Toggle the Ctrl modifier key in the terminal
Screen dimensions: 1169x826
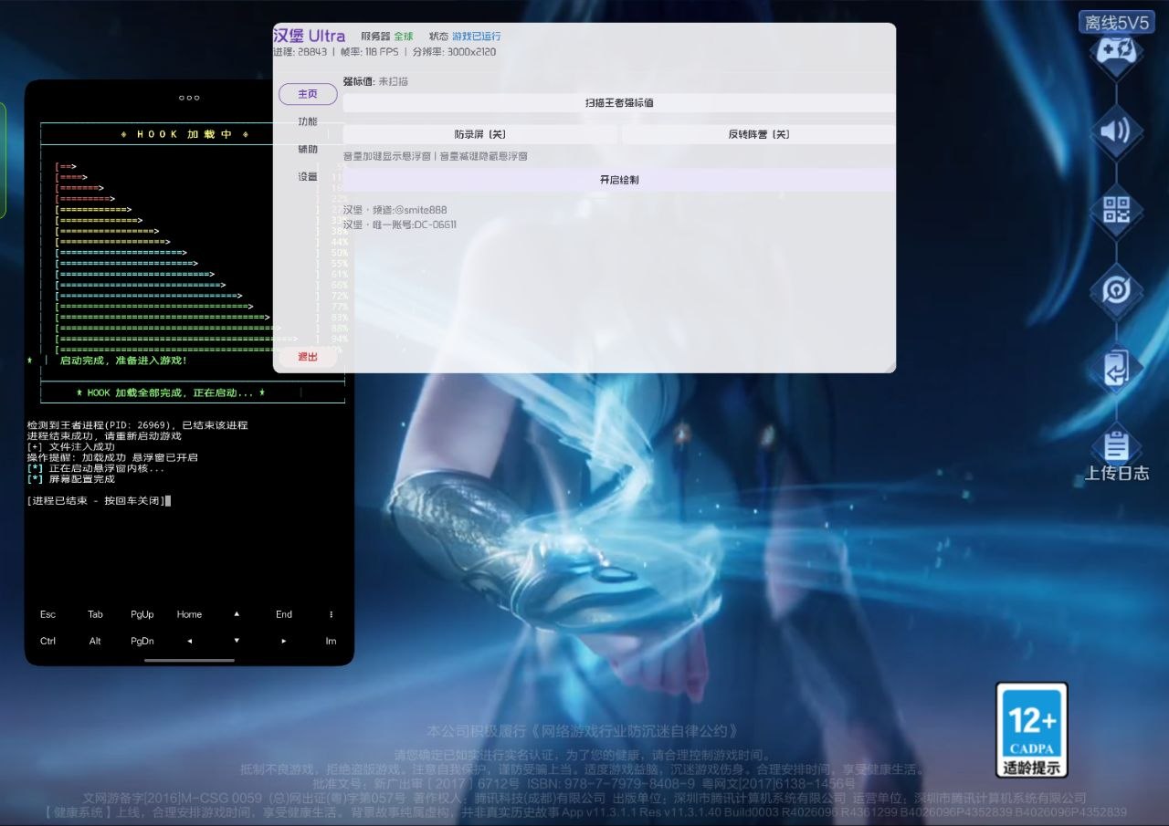[48, 641]
